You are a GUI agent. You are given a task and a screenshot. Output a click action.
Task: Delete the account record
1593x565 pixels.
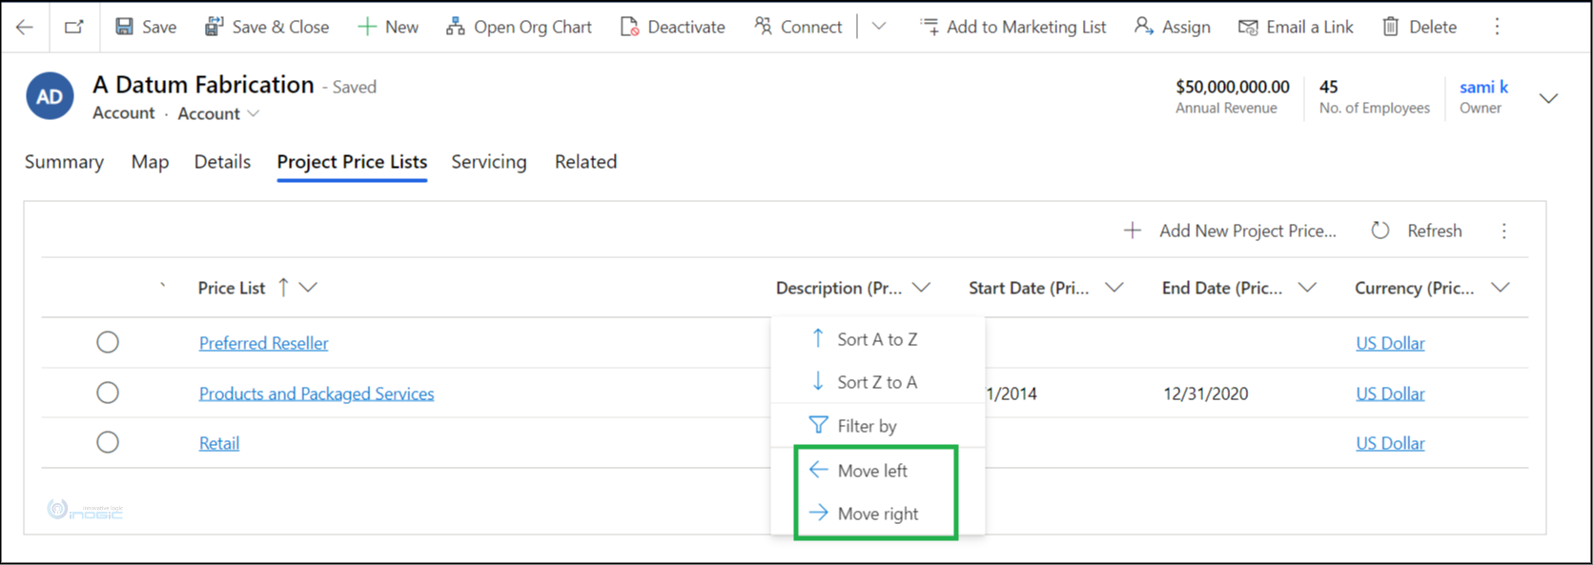coord(1419,27)
